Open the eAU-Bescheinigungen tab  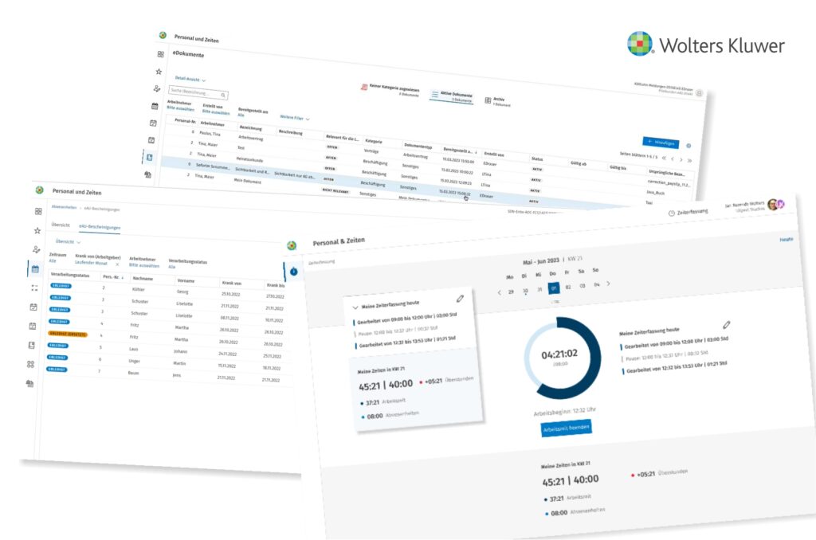[100, 227]
